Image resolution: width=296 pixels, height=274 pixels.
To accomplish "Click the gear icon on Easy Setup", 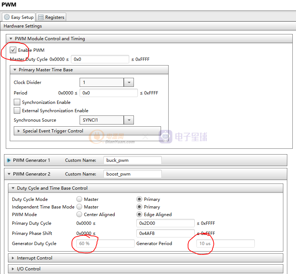I will [7, 17].
